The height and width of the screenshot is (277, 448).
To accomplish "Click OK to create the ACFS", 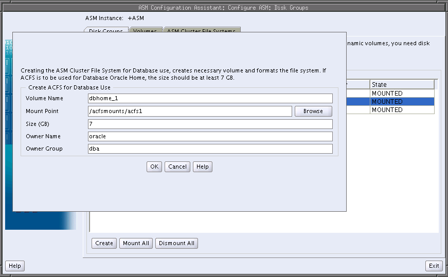I will pos(154,167).
